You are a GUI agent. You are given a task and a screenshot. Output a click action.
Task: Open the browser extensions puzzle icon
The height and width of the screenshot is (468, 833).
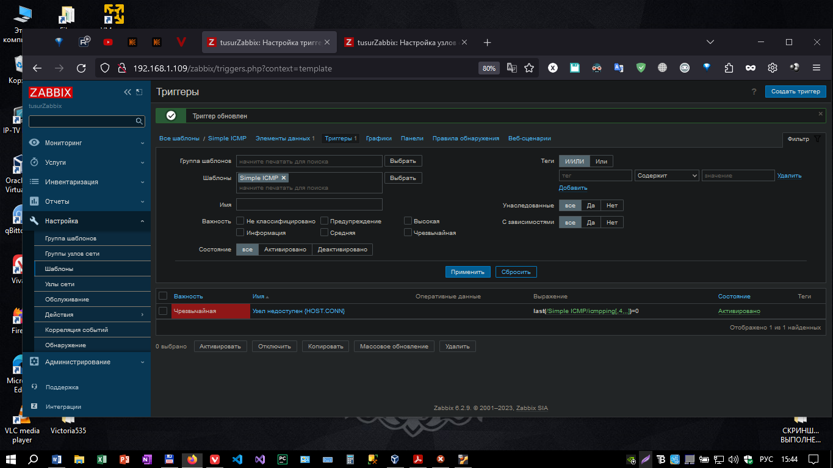(729, 68)
